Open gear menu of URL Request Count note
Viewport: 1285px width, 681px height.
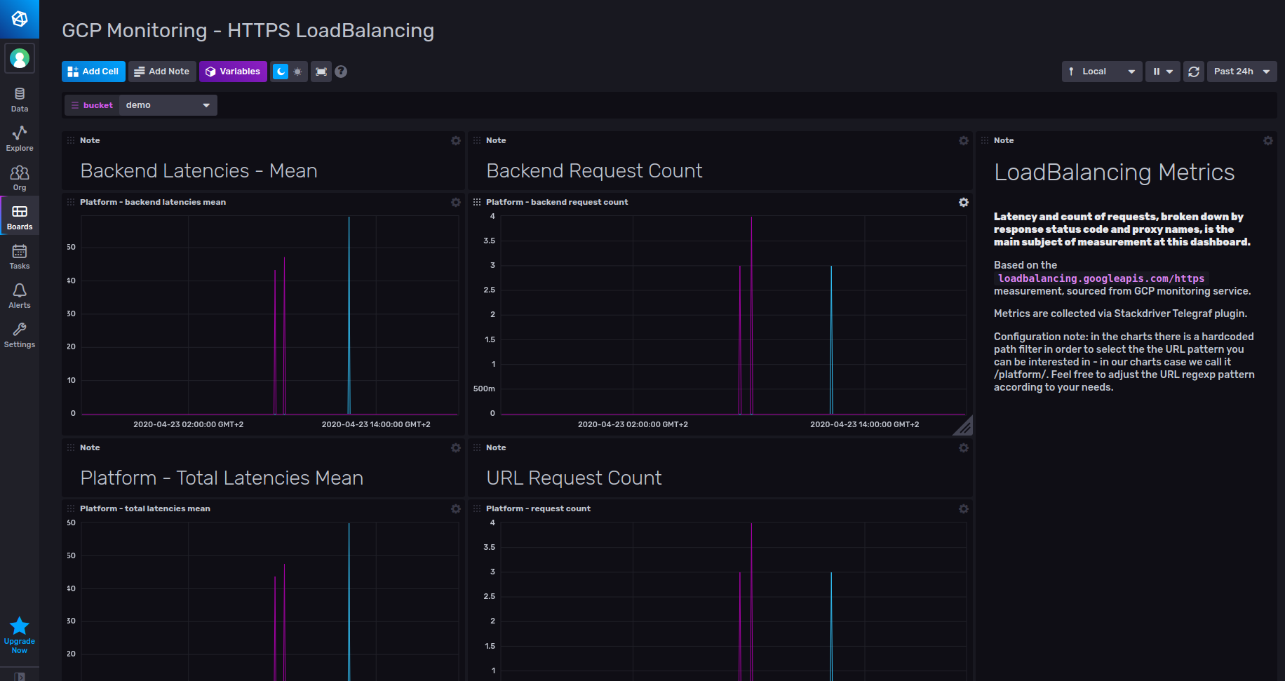(x=964, y=448)
